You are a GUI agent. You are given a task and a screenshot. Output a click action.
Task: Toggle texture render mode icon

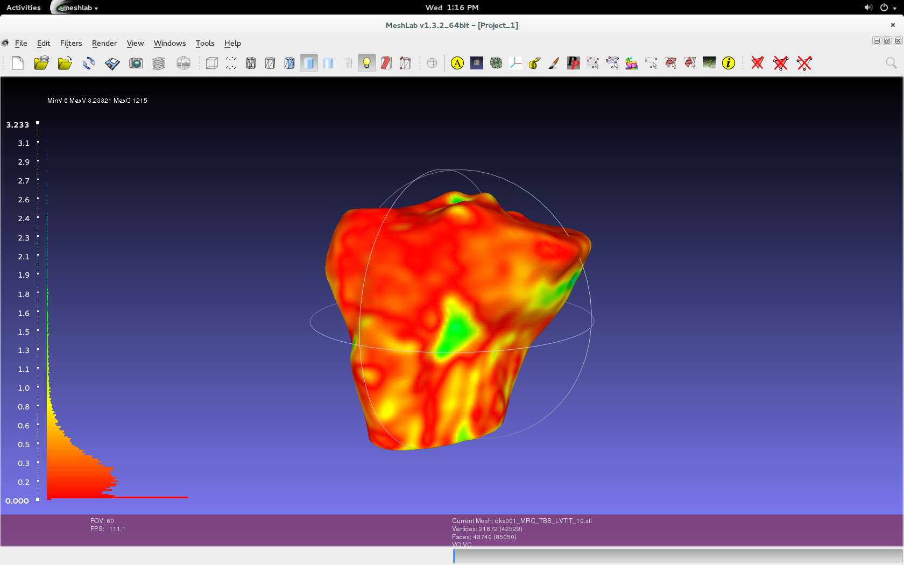pyautogui.click(x=348, y=63)
